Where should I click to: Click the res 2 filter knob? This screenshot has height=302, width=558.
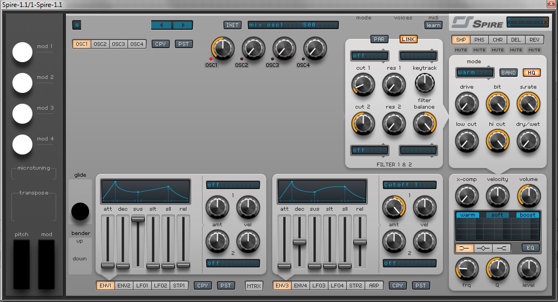[394, 123]
